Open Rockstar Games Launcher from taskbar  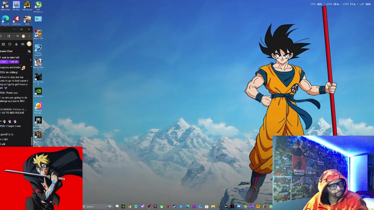pyautogui.click(x=257, y=206)
